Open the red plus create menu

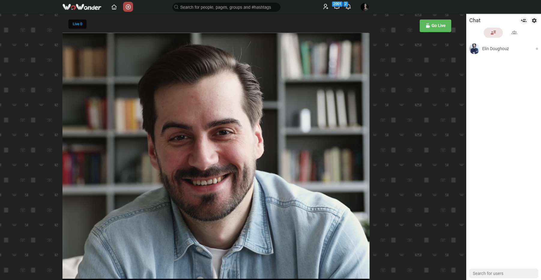coord(128,7)
